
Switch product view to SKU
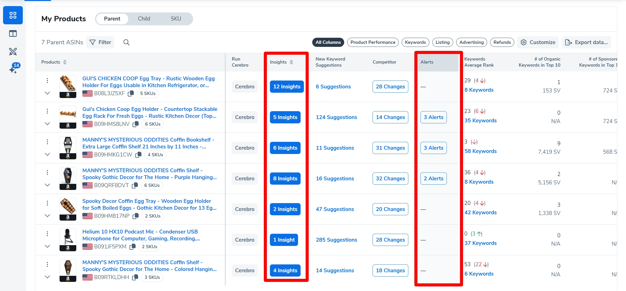(x=176, y=19)
